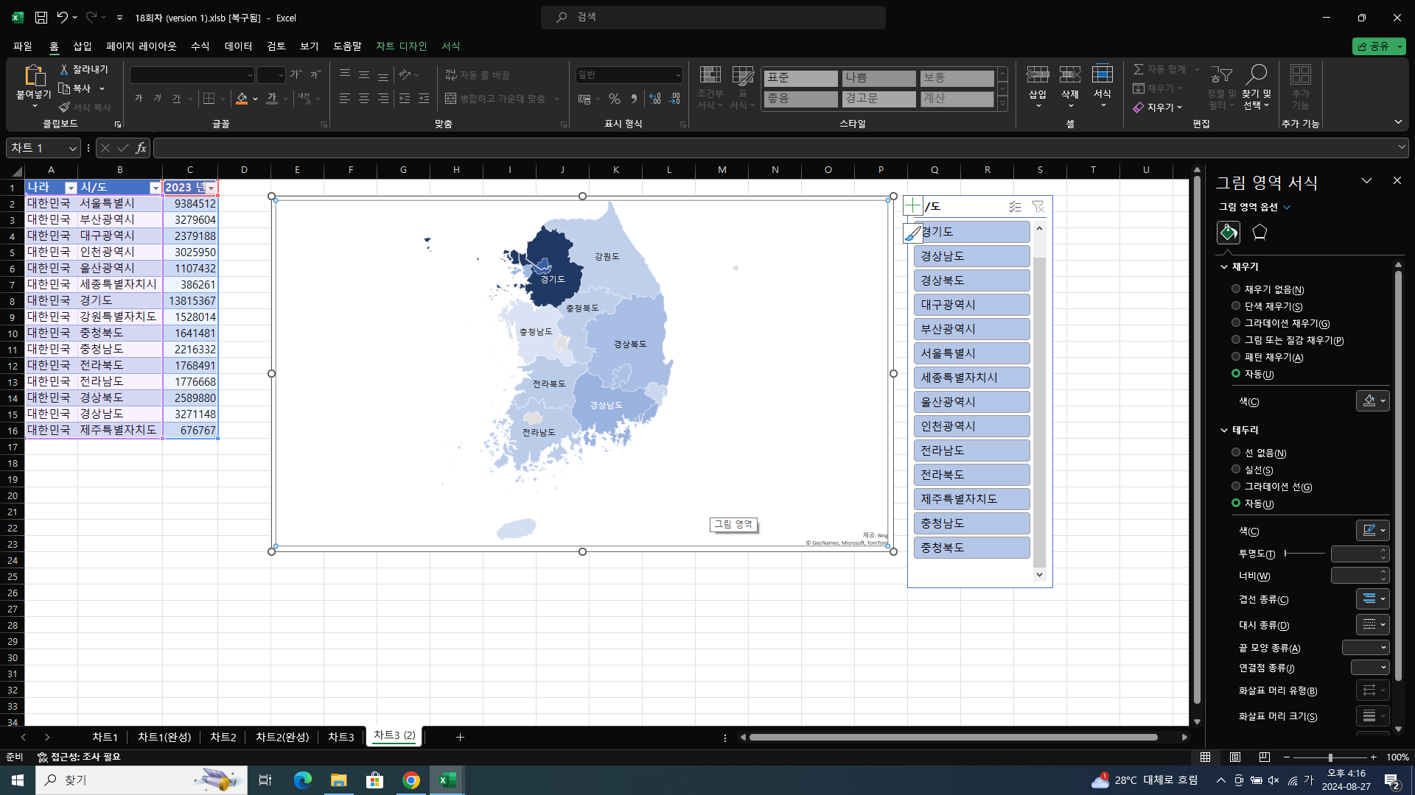This screenshot has height=795, width=1415.
Task: Open border color picker under 테두리
Action: 1372,530
